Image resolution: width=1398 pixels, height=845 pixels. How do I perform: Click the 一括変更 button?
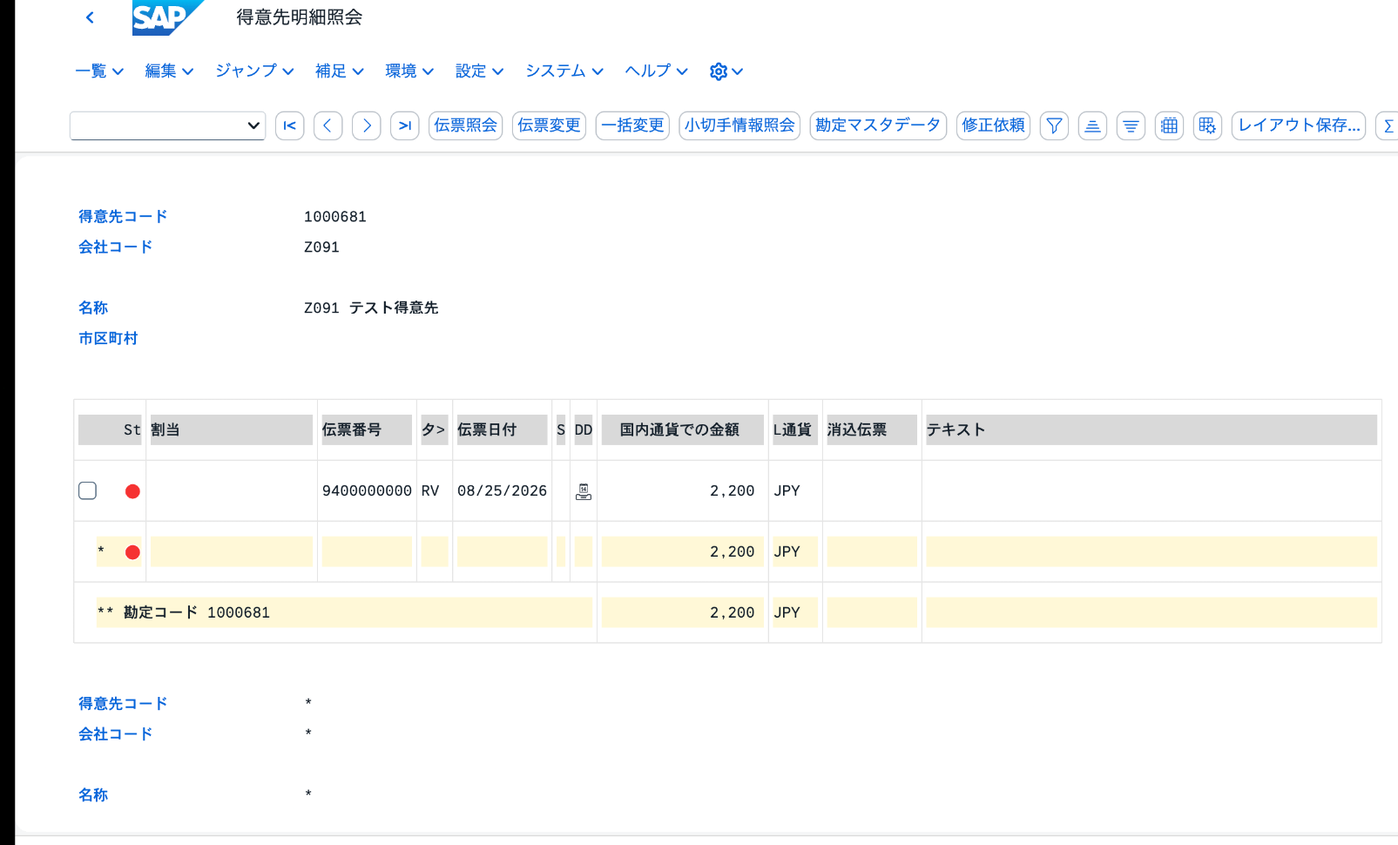coord(632,125)
